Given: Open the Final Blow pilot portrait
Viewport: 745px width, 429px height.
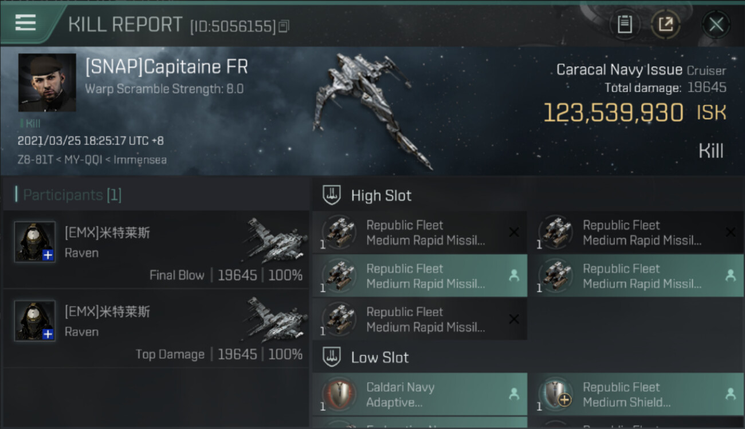Looking at the screenshot, I should (35, 242).
